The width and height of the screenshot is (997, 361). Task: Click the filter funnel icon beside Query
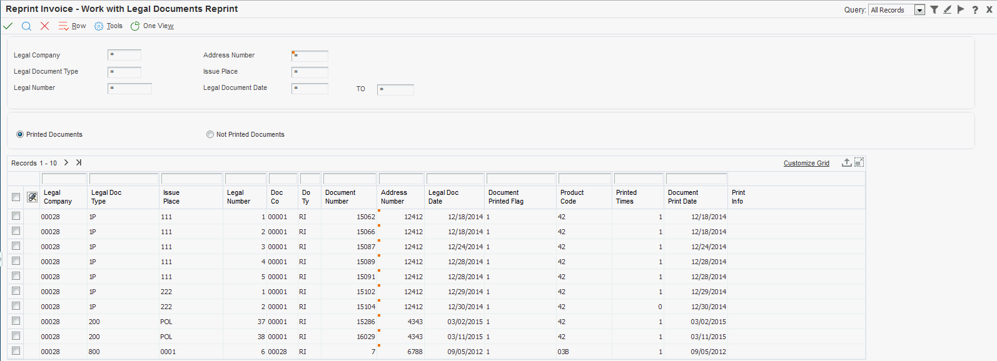934,9
